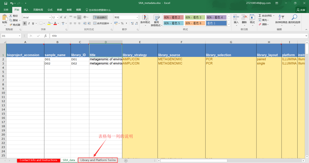Toggle wrap text (自动换行)
309x163 pixels.
point(100,17)
